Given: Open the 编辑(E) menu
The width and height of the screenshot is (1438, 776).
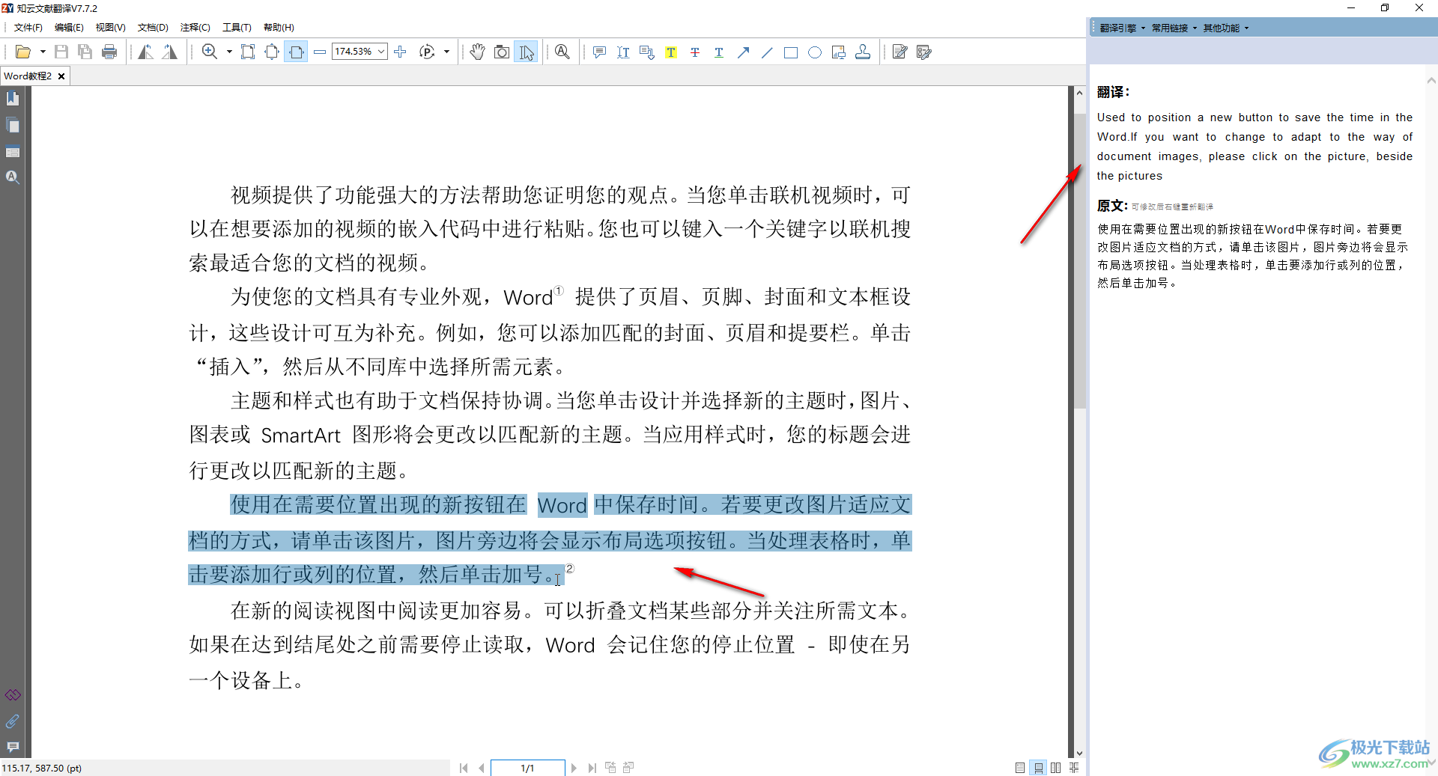Looking at the screenshot, I should pos(69,28).
